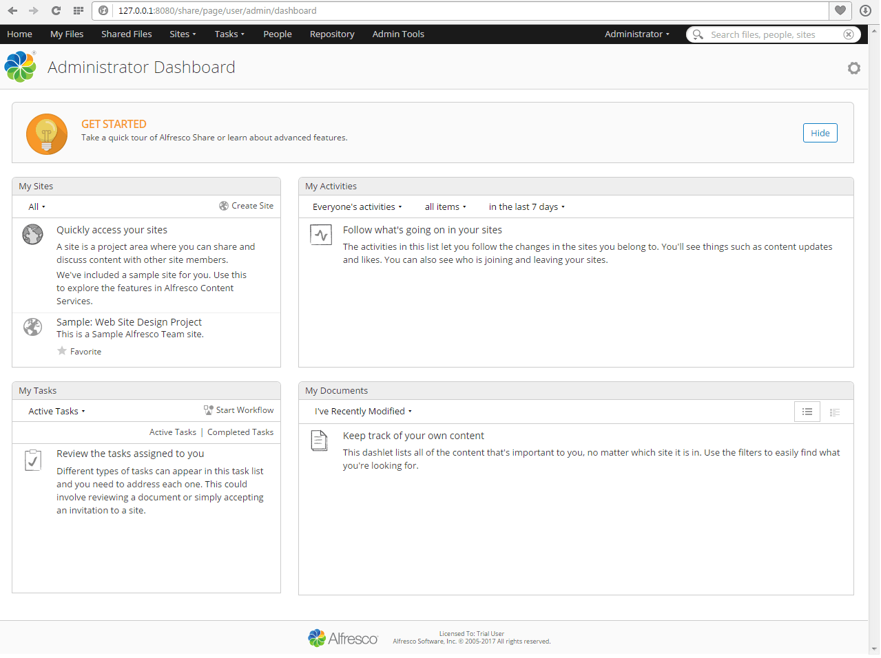Click the Get Started lightbulb icon
Screen dimensions: 881x658
(47, 134)
